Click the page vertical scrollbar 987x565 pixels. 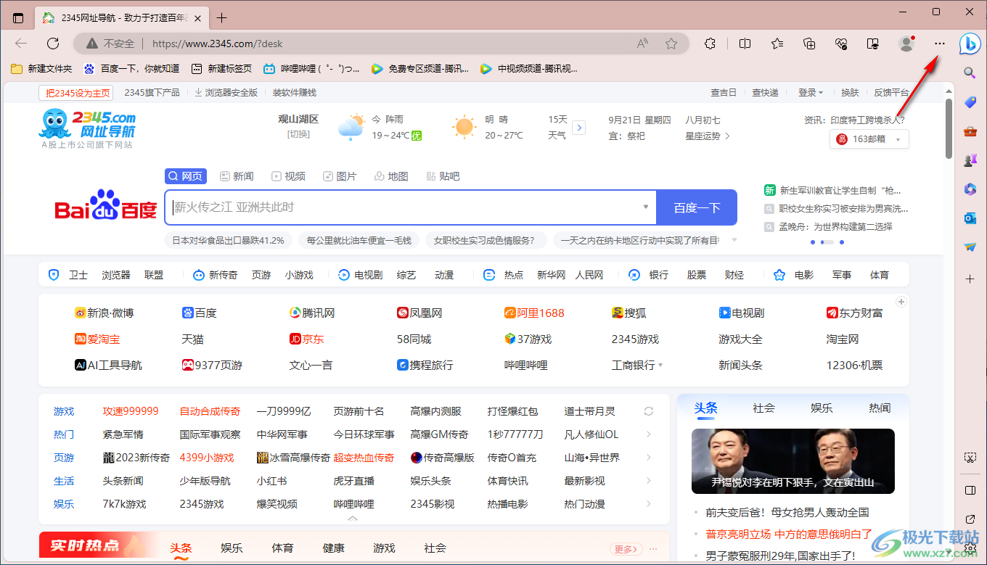pos(949,128)
